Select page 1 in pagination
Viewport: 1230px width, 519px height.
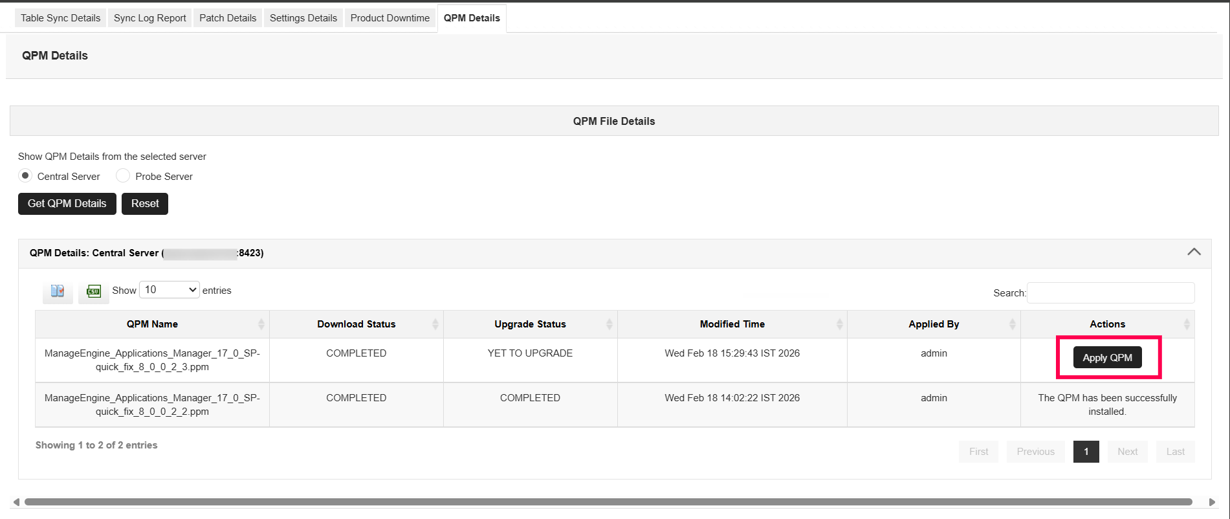pyautogui.click(x=1086, y=452)
